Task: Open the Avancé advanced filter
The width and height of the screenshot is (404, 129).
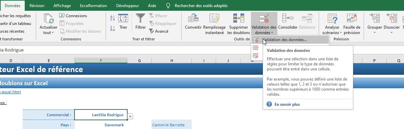Action: coord(159,31)
